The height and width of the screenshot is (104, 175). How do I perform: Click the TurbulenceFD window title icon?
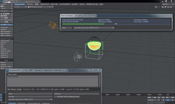click(x=7, y=70)
